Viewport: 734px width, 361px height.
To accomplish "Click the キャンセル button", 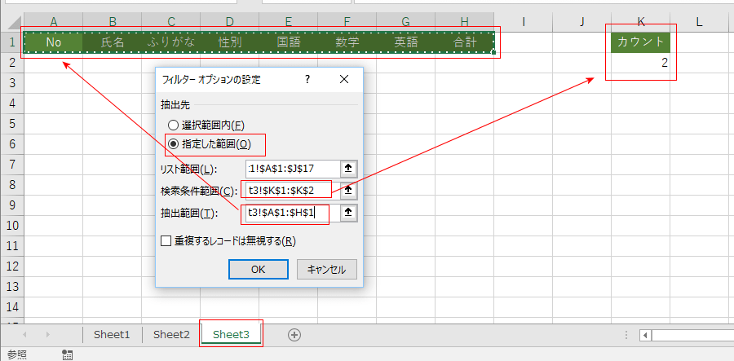I will coord(327,270).
